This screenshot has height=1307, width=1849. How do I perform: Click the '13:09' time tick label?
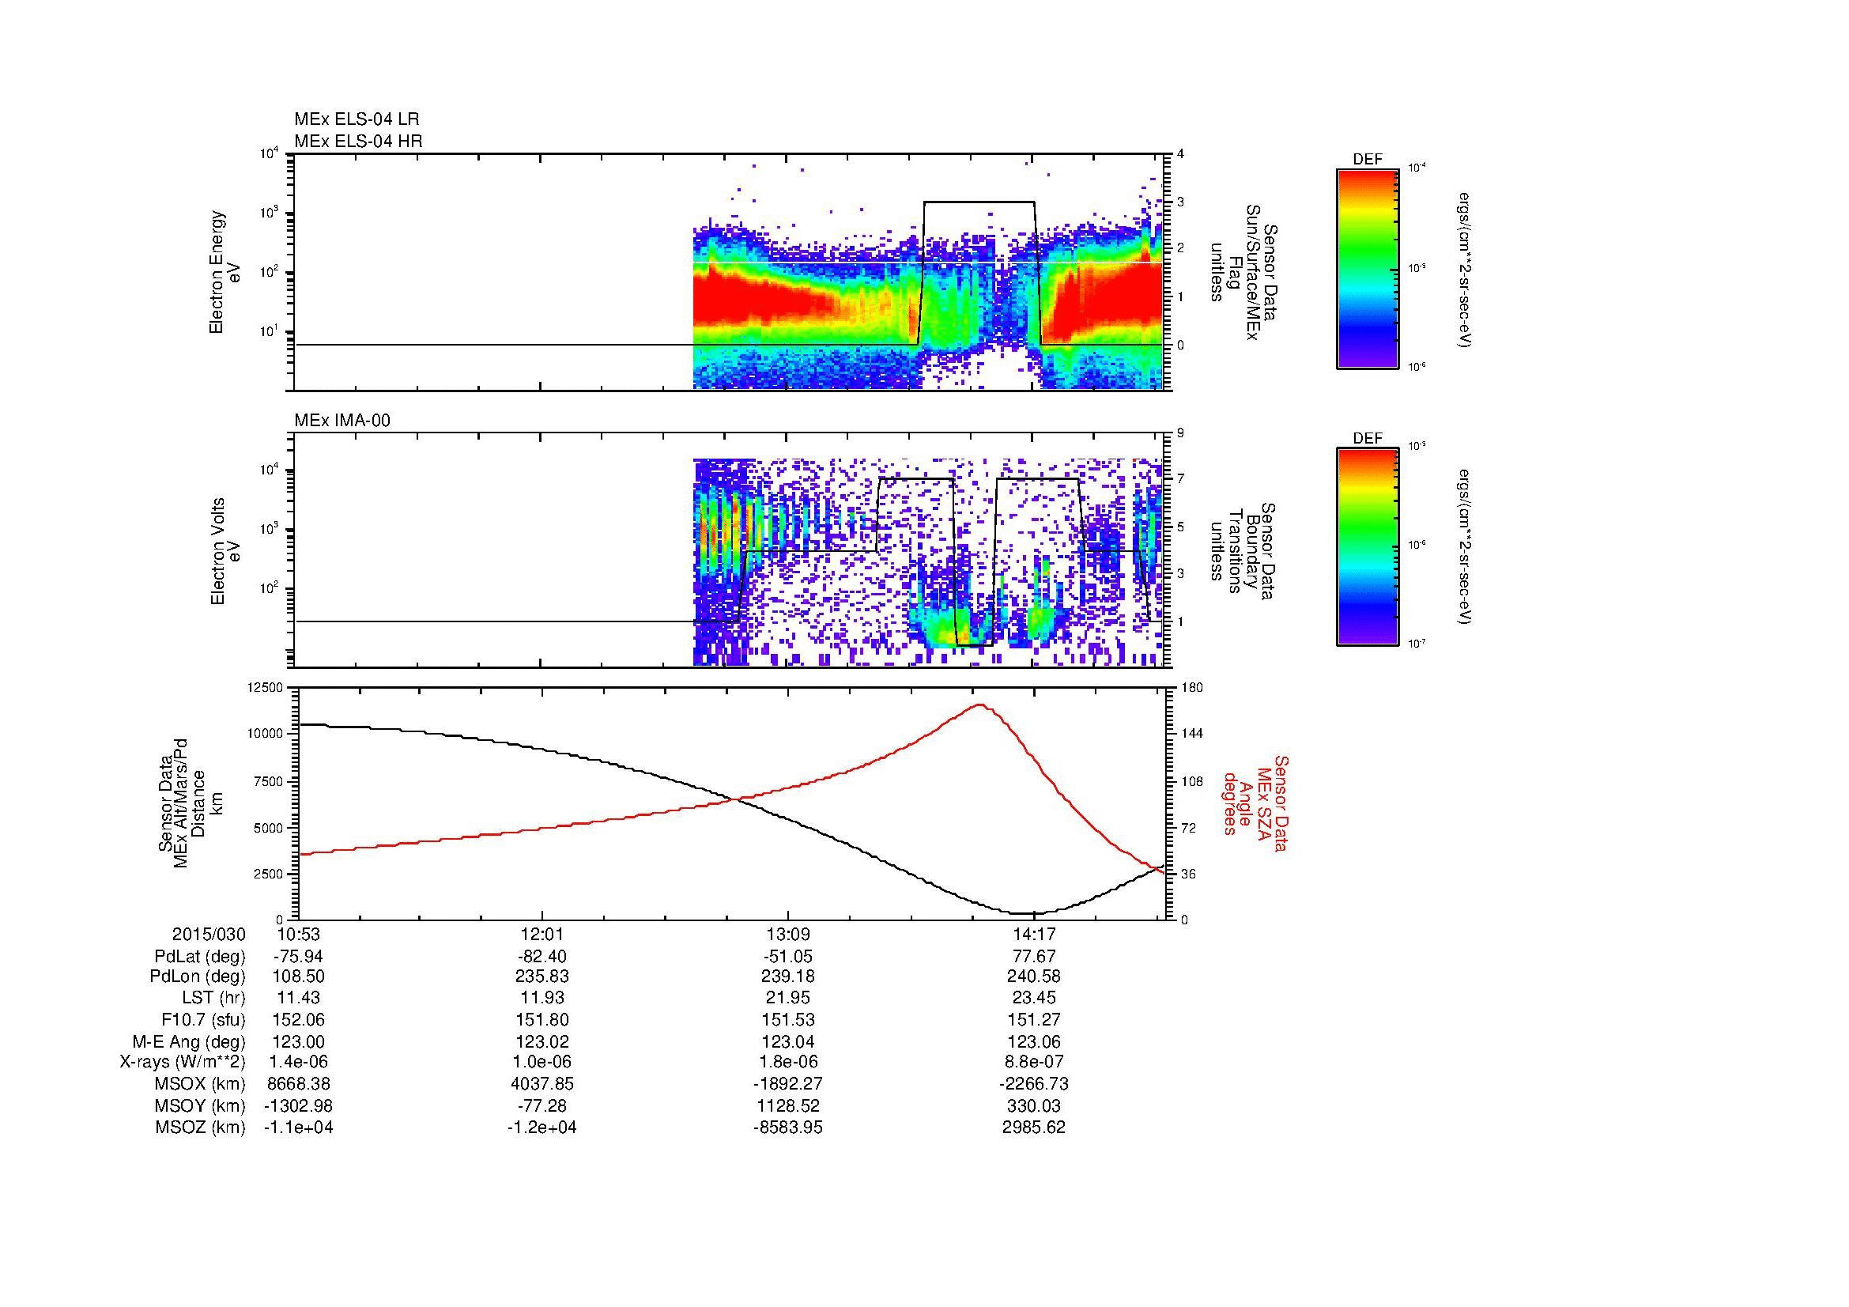(787, 934)
